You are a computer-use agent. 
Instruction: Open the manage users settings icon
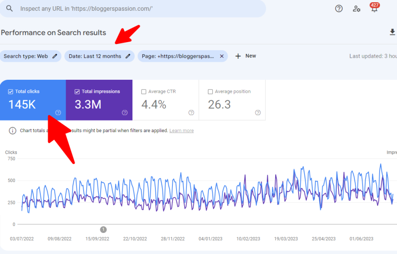point(357,9)
